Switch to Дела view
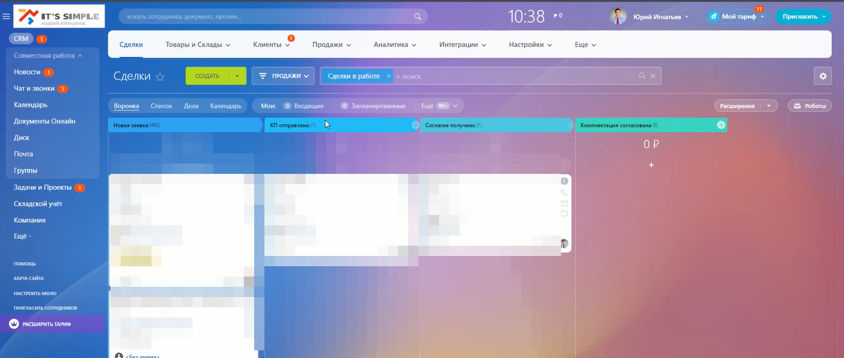 point(191,106)
